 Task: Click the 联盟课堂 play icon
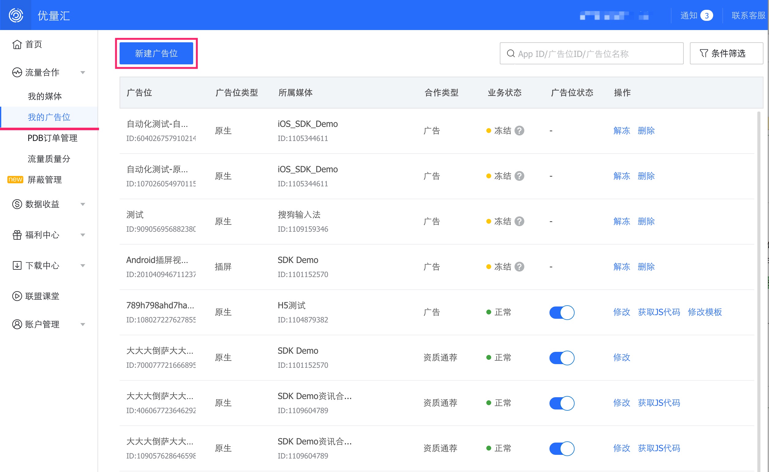tap(17, 296)
